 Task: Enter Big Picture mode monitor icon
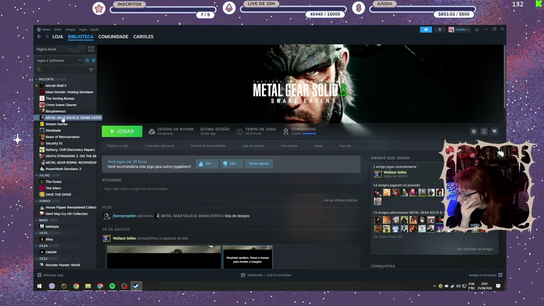coord(477,30)
